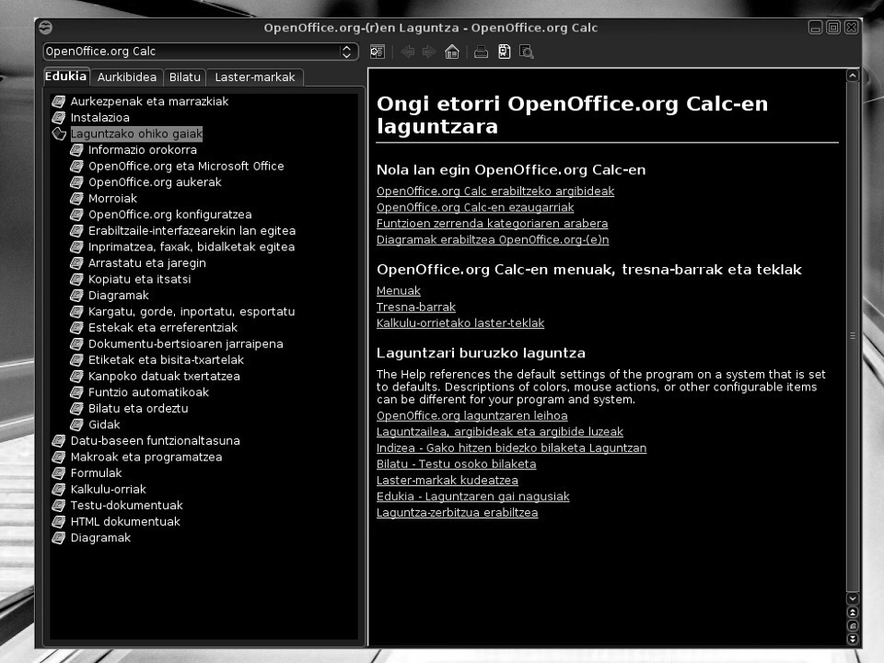This screenshot has height=663, width=884.
Task: Expand the Formulak book
Action: pyautogui.click(x=59, y=473)
